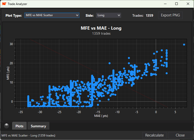194x140 pixels.
Task: Expand the Side dropdown showing Long
Action: 108,15
